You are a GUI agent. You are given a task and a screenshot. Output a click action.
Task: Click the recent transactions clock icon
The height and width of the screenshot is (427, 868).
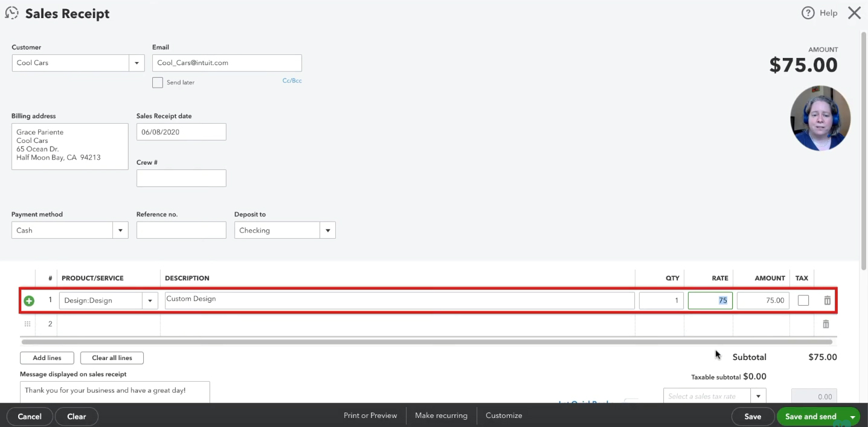[x=11, y=13]
